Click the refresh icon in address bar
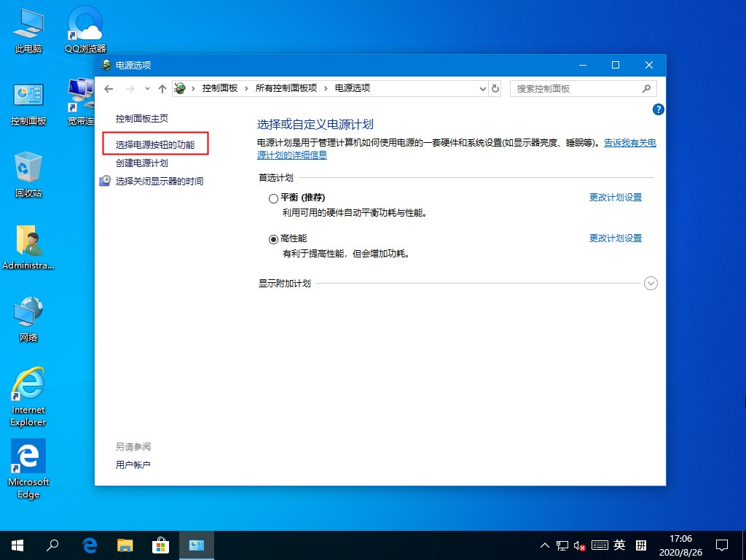The height and width of the screenshot is (560, 746). (x=495, y=88)
